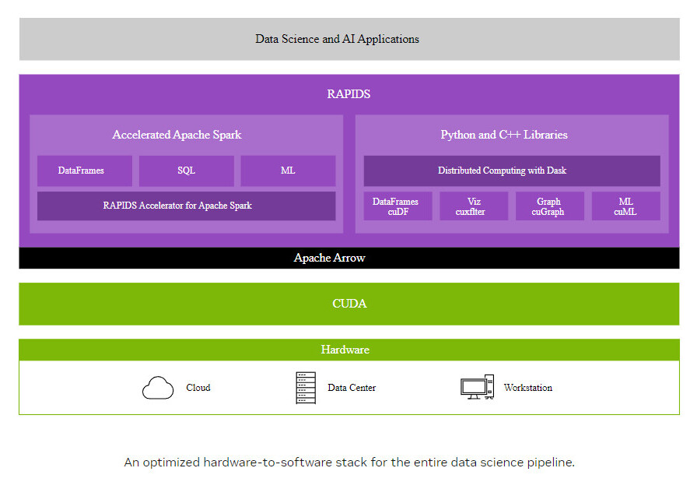Click the green CUDA bar
Screen dimensions: 697x489
coord(349,304)
